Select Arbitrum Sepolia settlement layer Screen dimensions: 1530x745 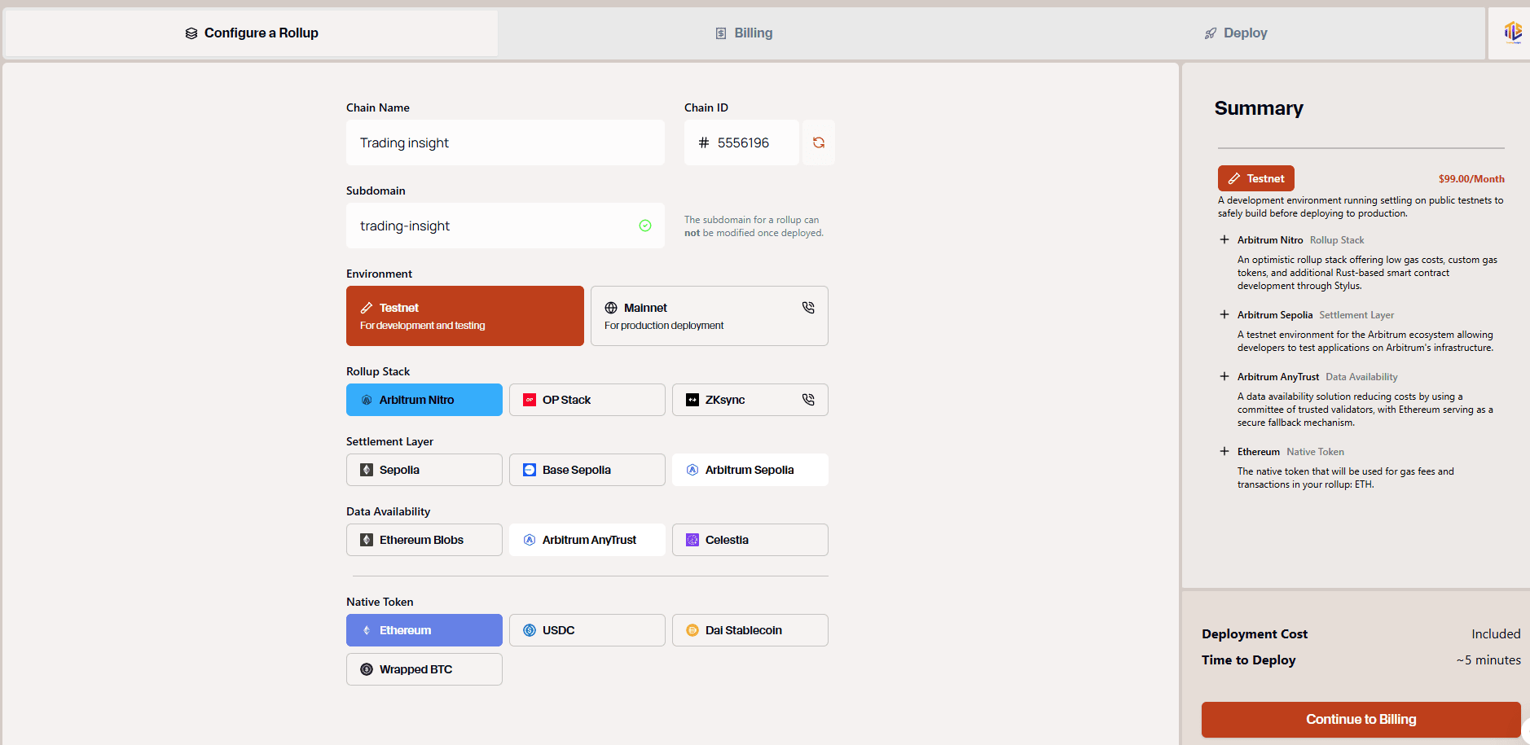750,470
